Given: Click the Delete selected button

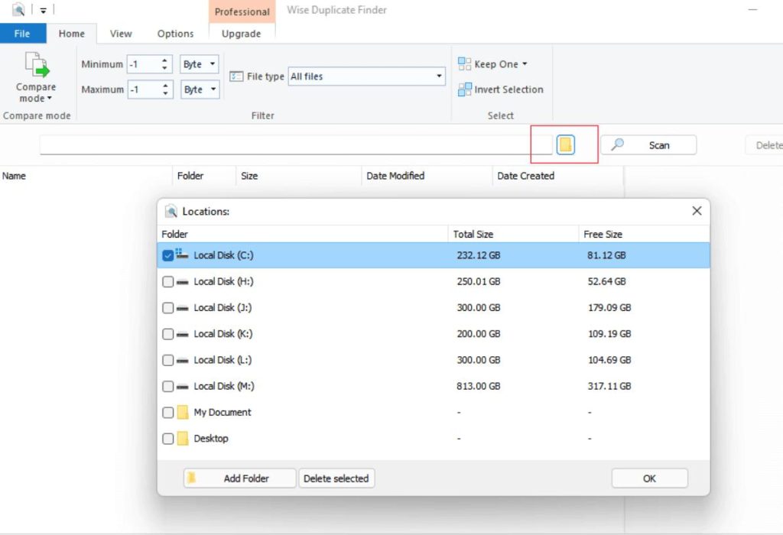Looking at the screenshot, I should click(x=336, y=478).
